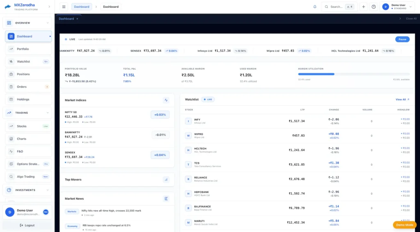The width and height of the screenshot is (420, 232).
Task: Click the Positions briefcase icon
Action: [x=11, y=74]
